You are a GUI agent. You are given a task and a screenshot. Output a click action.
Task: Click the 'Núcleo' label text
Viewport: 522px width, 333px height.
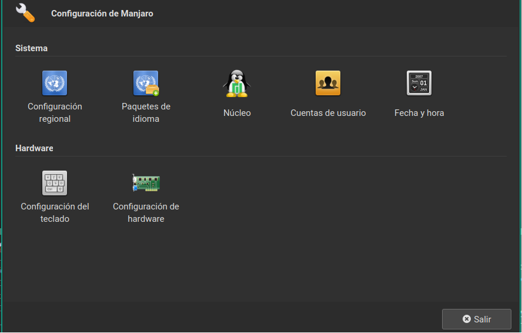point(237,113)
